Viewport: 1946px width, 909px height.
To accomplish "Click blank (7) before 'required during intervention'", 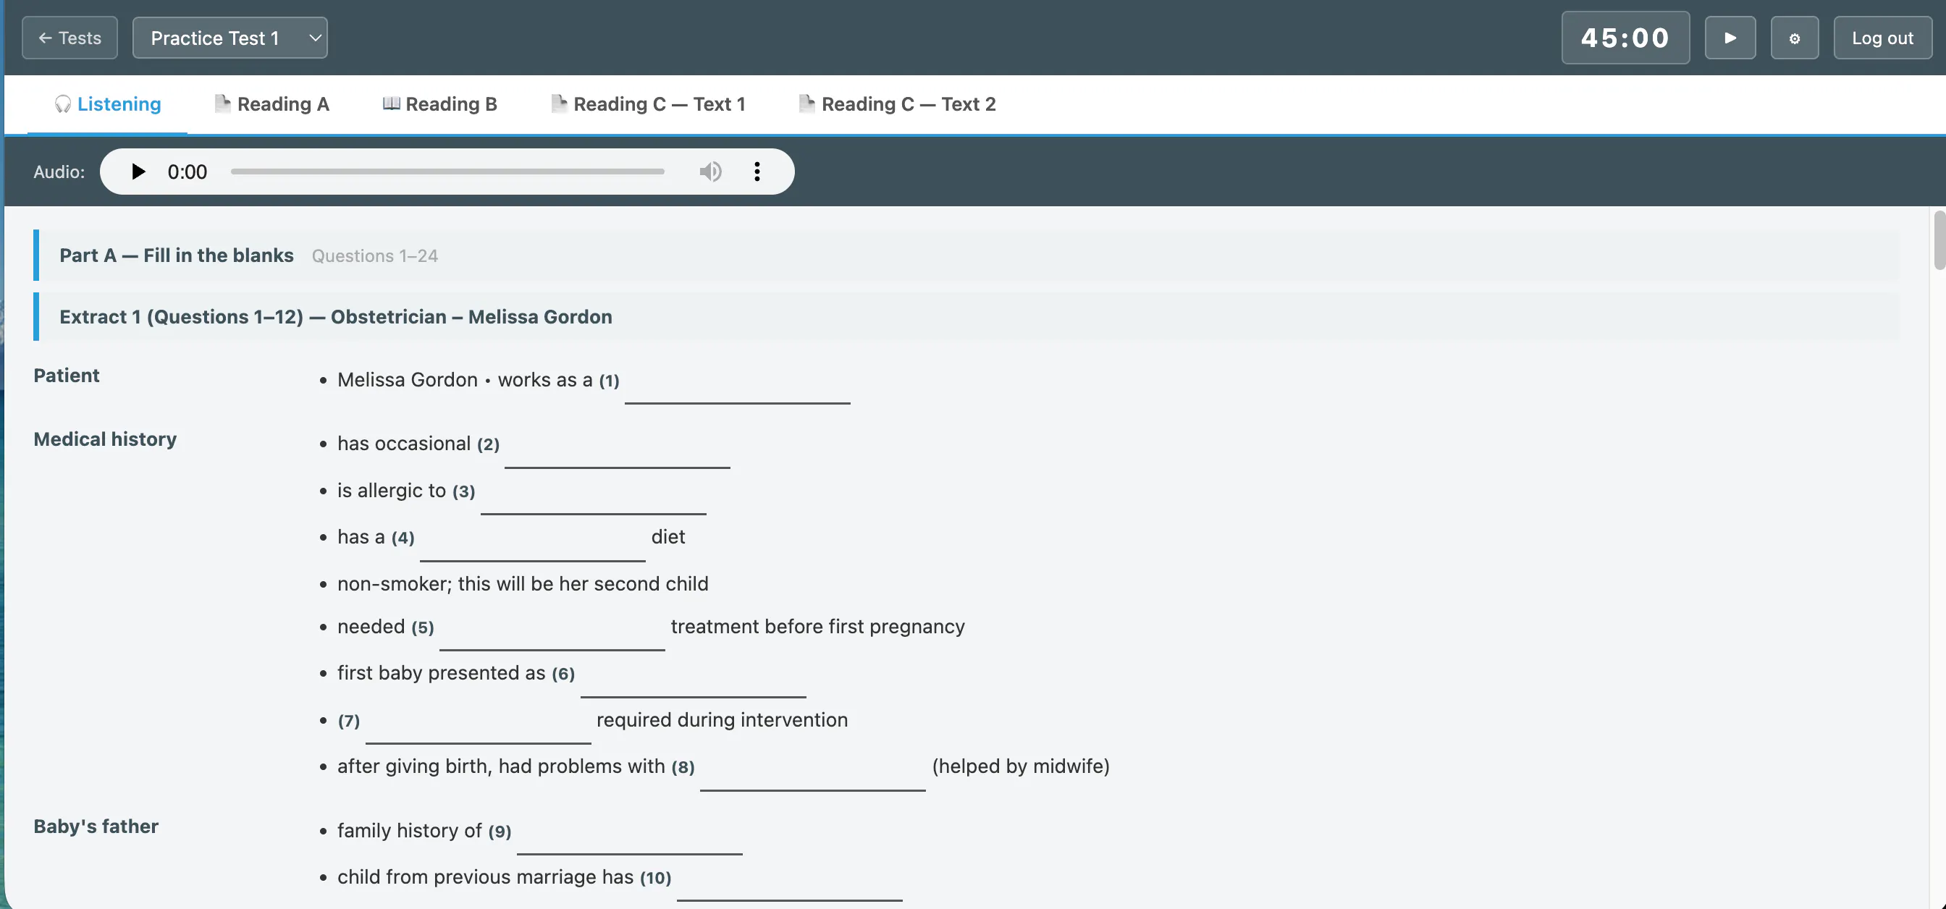I will click(x=479, y=723).
